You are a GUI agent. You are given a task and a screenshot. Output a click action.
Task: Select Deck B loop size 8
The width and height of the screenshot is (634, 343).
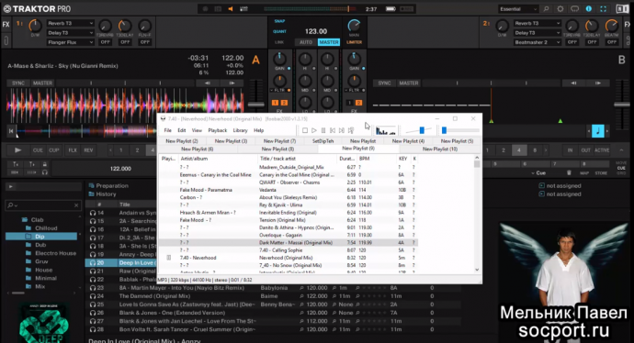click(x=535, y=150)
